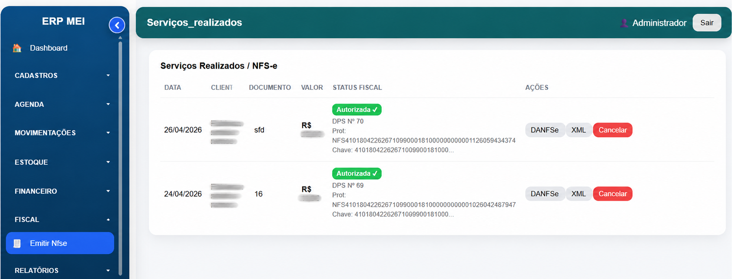Click the protocol number ending 42487947
This screenshot has width=732, height=279.
coord(424,205)
